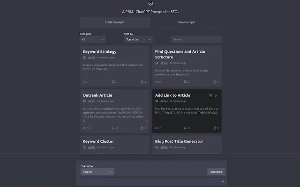Click thumbs up on Add Link to Article
This screenshot has width=300, height=187.
(x=214, y=128)
